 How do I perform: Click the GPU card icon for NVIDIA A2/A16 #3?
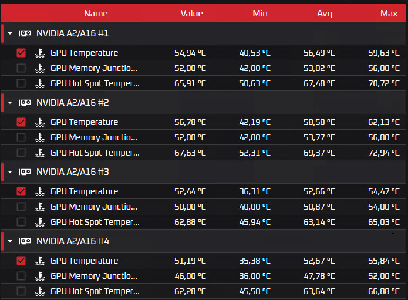click(25, 172)
